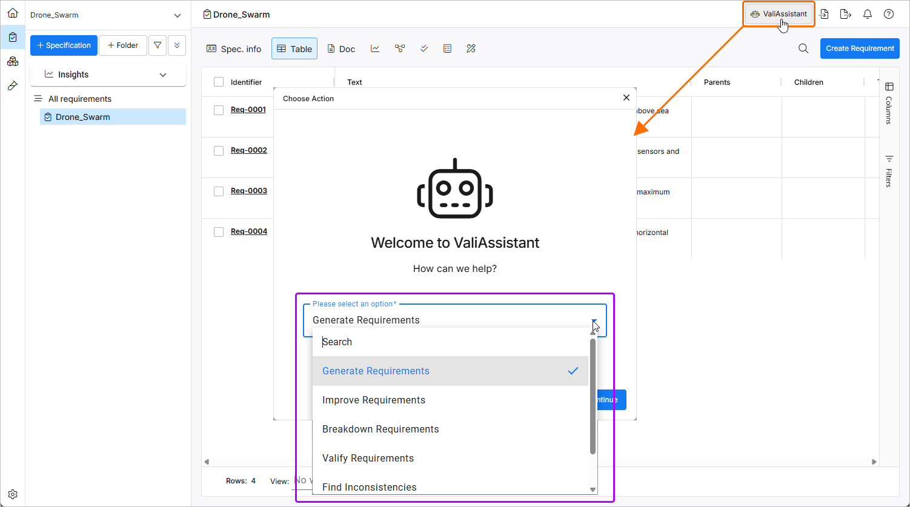Expand the Insights panel
This screenshot has height=507, width=910.
(163, 75)
